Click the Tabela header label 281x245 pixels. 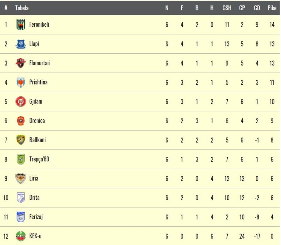pyautogui.click(x=22, y=8)
